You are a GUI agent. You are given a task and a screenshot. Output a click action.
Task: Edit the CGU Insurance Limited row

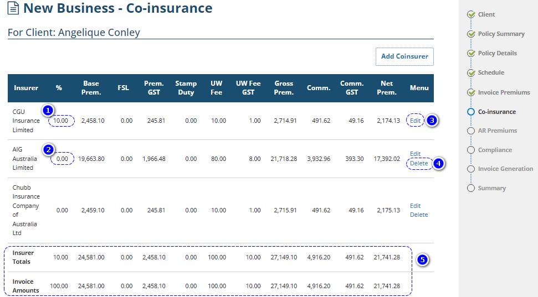(415, 121)
